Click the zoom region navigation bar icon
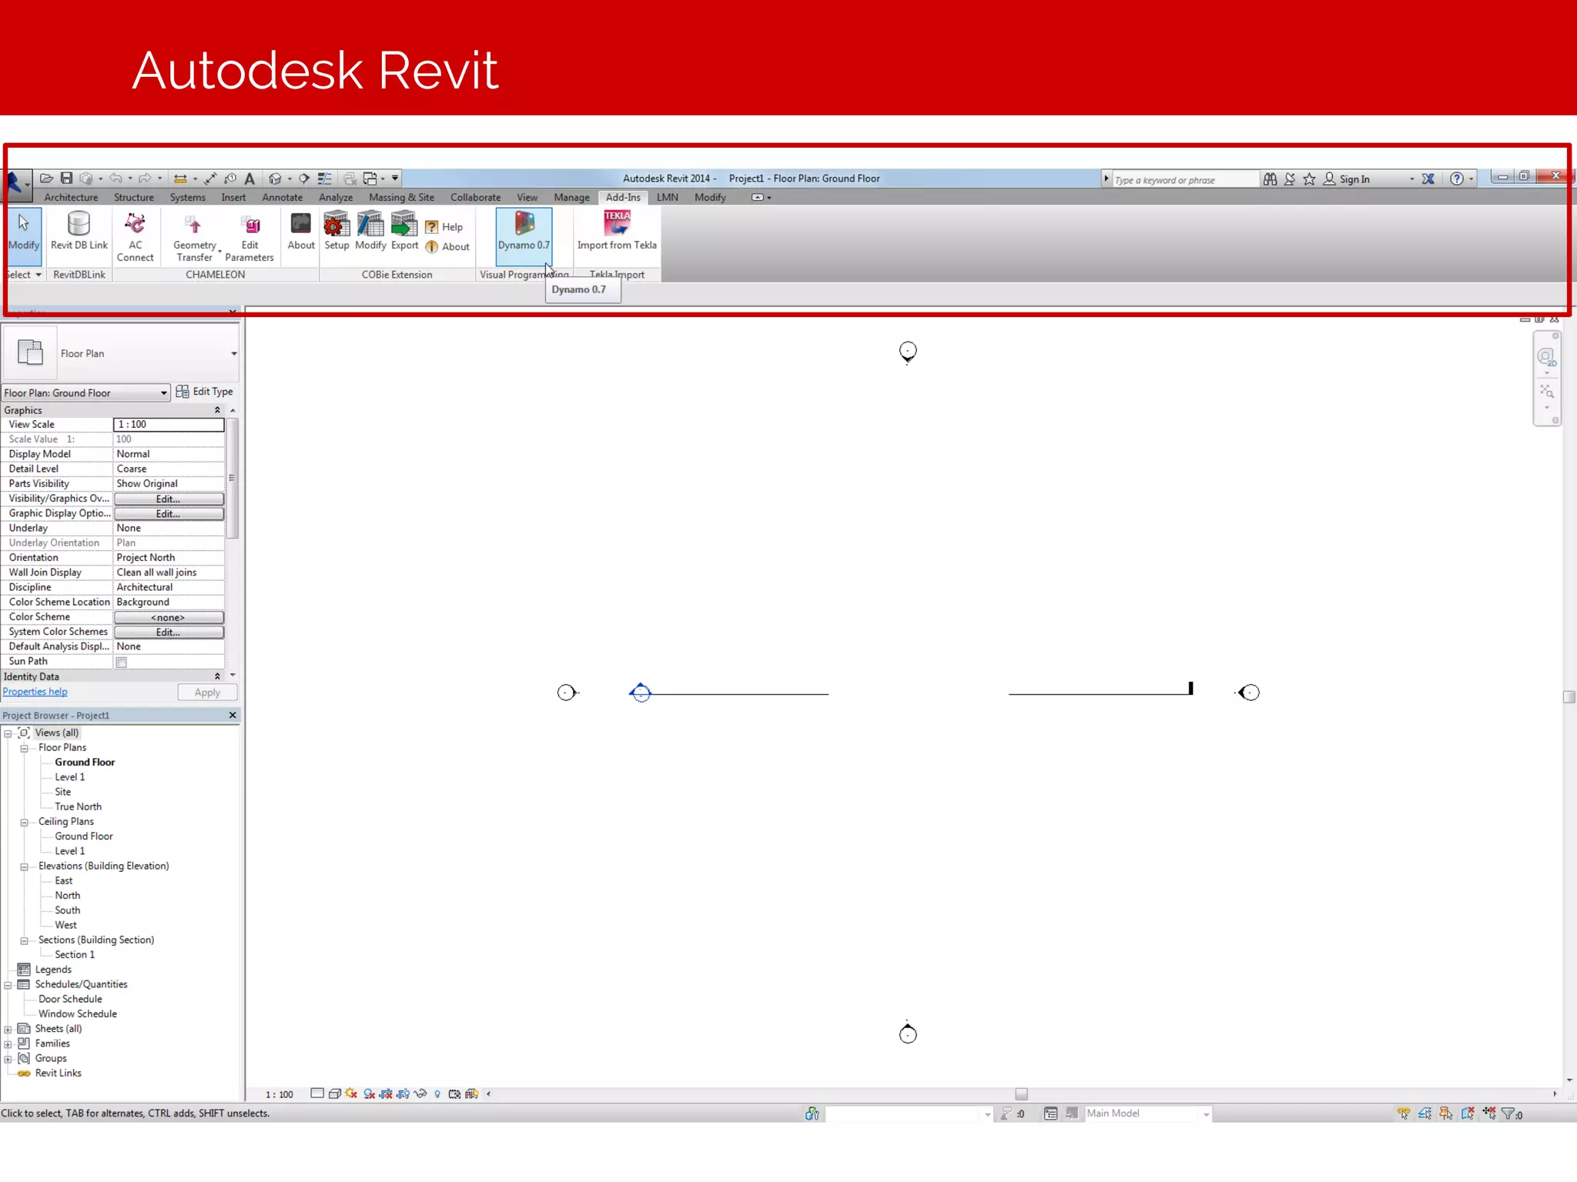 [x=1545, y=392]
